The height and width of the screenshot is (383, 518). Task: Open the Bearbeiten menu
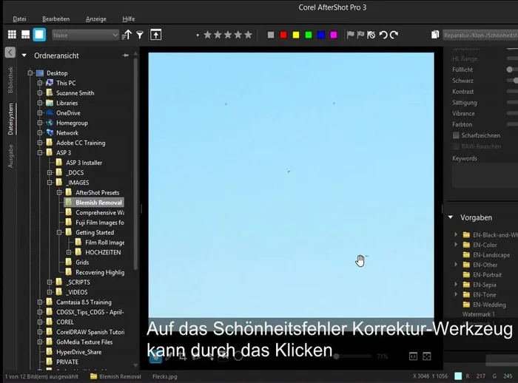click(55, 18)
